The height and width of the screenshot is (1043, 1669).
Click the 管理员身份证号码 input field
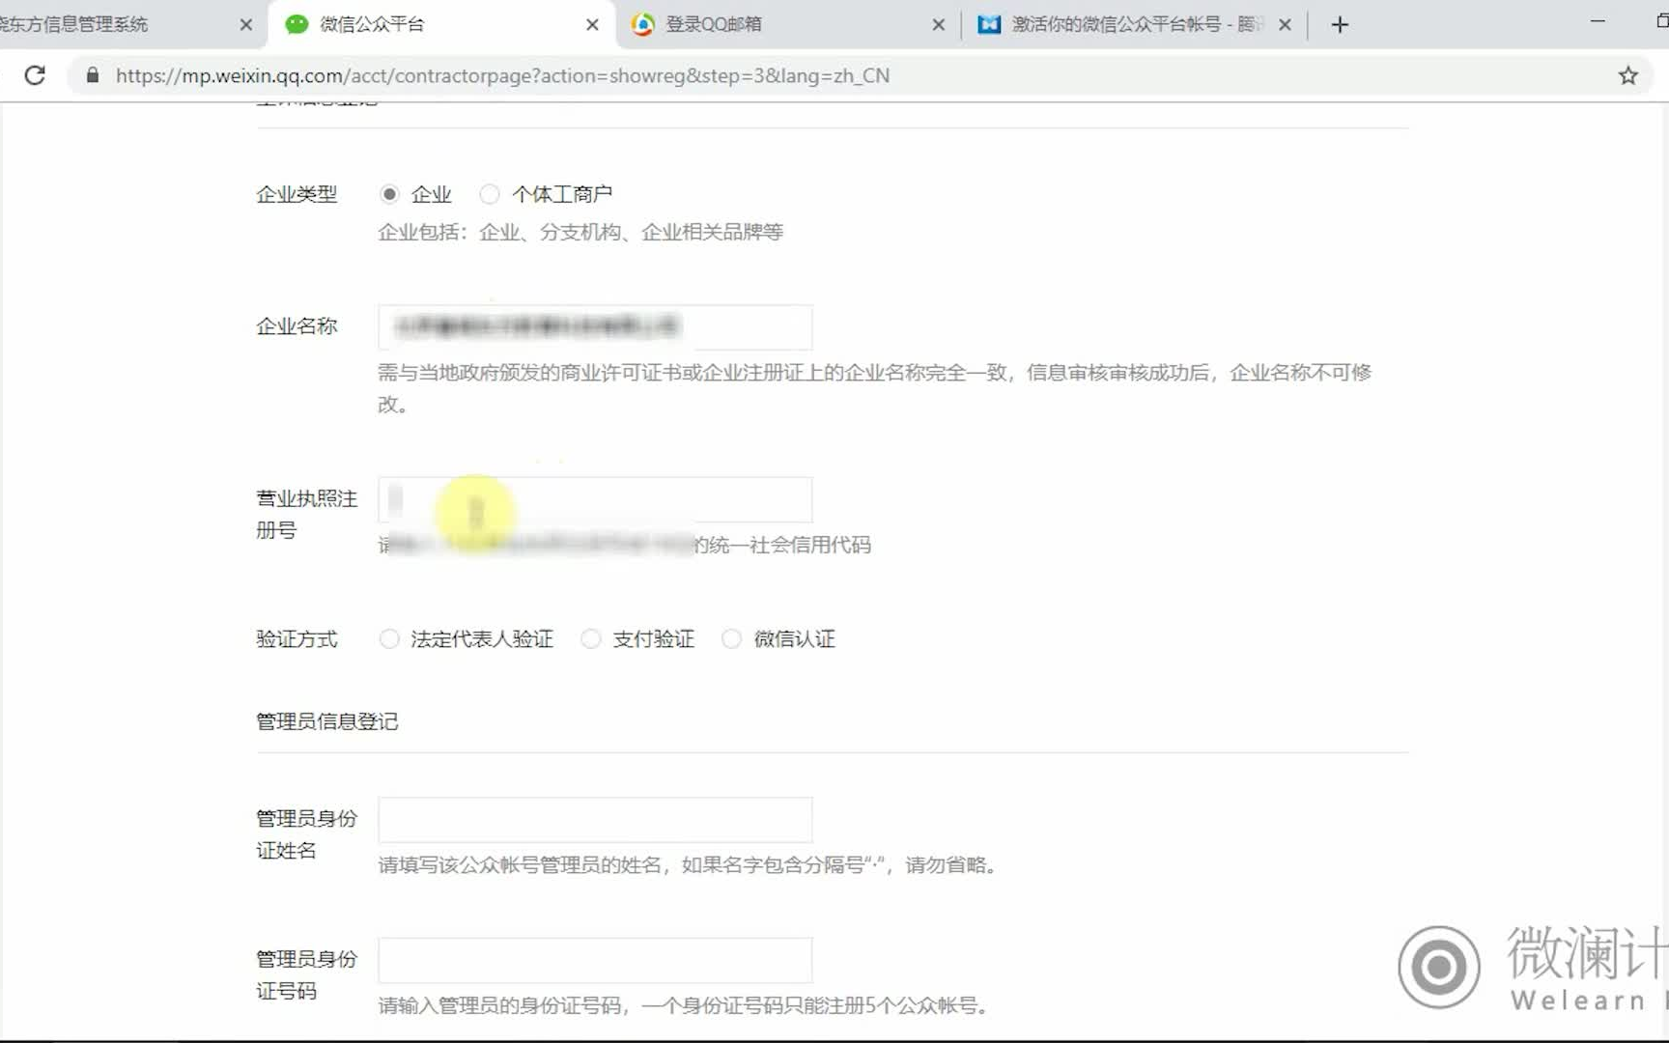595,961
